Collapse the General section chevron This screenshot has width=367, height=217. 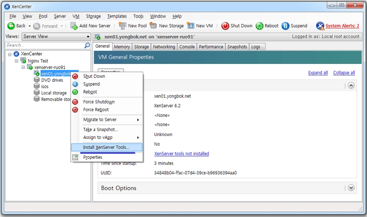pyautogui.click(x=351, y=85)
